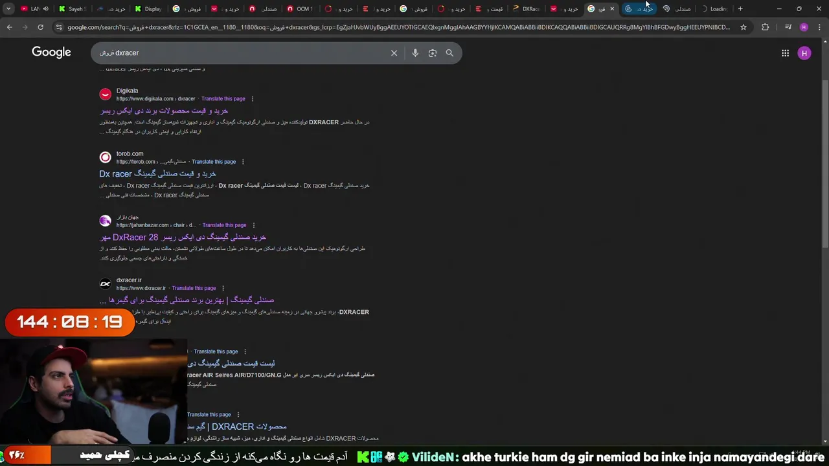This screenshot has height=466, width=829.
Task: Open the Google account avatar on the page
Action: point(804,53)
